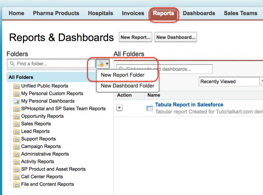The width and height of the screenshot is (263, 195).
Task: Click the Opportunity Reports folder icon
Action: (x=16, y=116)
